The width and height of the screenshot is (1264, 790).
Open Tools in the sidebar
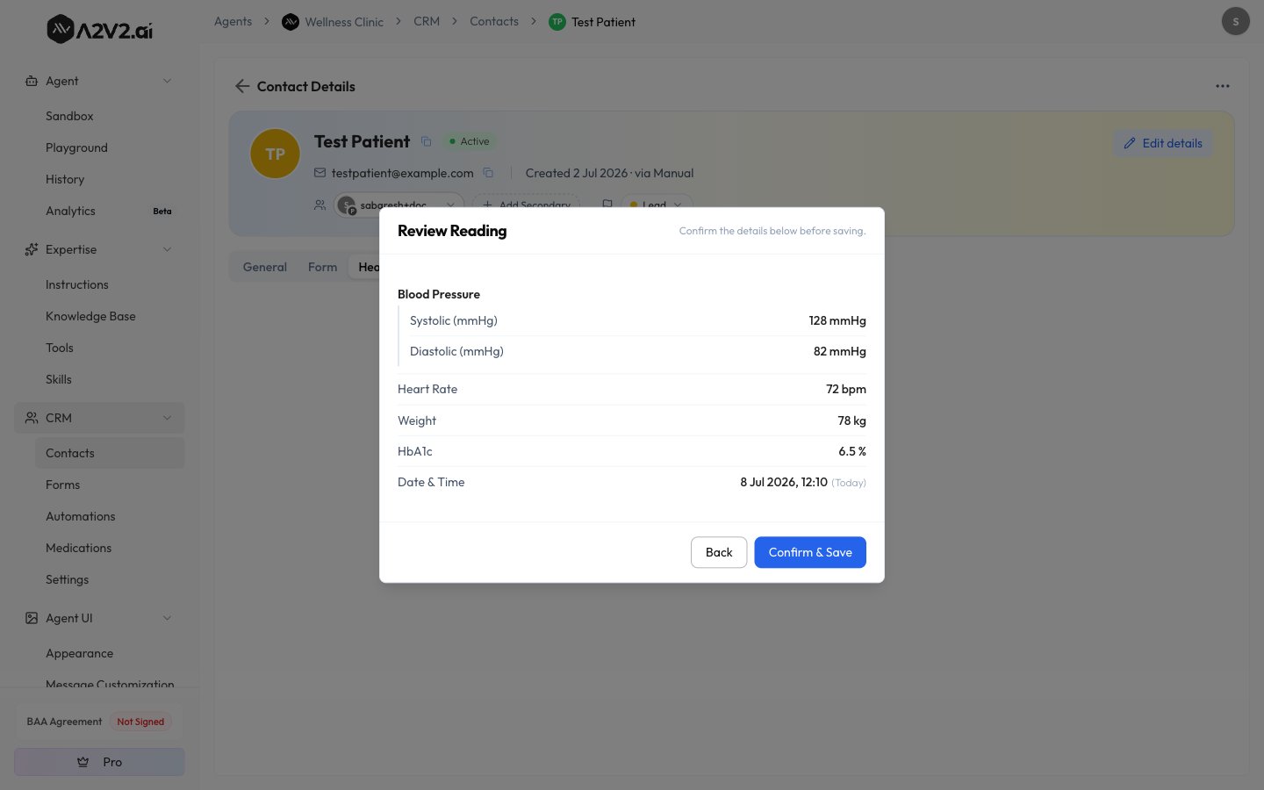click(60, 348)
